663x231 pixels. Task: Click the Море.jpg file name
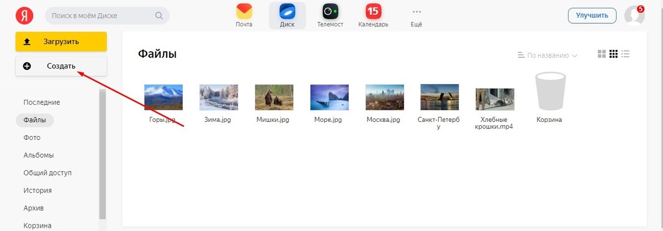(x=329, y=119)
